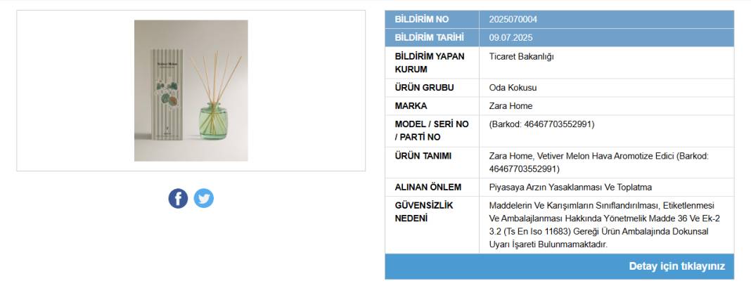Click the 'BİLDİRİM TARİHİ' header cell
The image size is (751, 288).
[432, 38]
